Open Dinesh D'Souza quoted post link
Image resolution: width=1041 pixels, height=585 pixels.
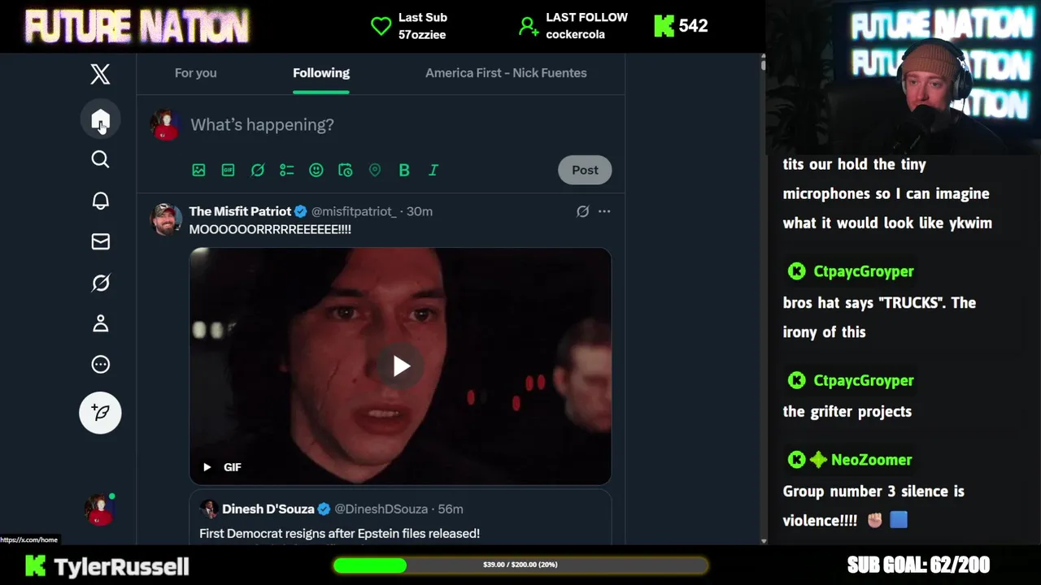coord(400,520)
